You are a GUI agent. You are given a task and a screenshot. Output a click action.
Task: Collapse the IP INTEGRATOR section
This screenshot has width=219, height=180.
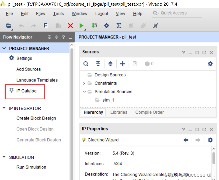pyautogui.click(x=4, y=108)
